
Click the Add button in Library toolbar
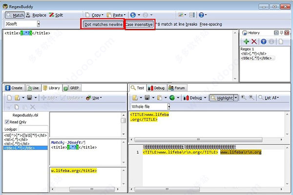tap(49, 98)
